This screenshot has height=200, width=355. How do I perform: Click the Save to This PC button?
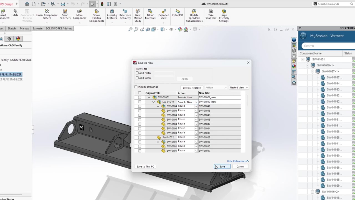tap(145, 166)
